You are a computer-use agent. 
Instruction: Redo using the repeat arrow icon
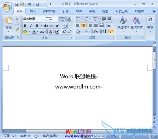point(38,4)
